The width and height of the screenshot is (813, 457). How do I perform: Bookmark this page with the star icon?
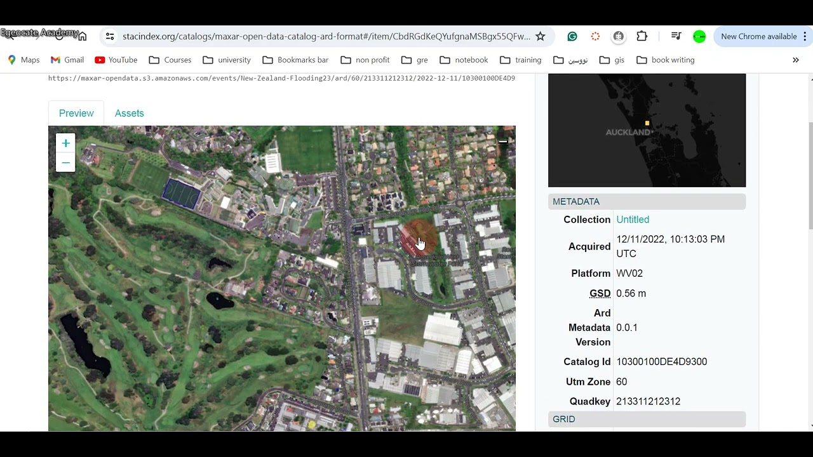pos(541,37)
